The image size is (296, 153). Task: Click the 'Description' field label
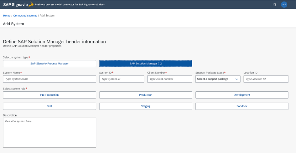click(x=10, y=115)
